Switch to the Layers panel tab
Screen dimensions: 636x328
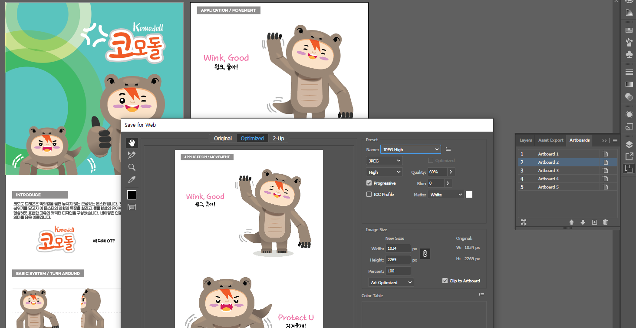526,140
